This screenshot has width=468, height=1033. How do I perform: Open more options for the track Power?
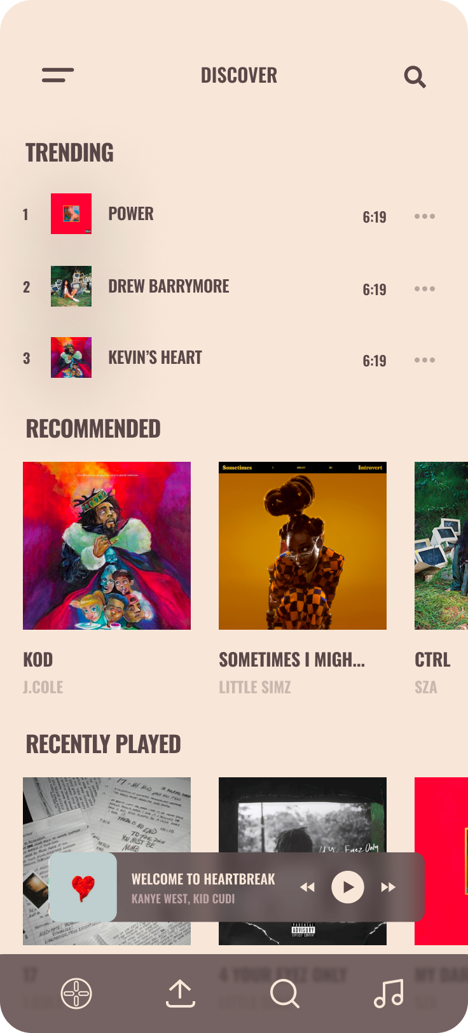pyautogui.click(x=425, y=216)
